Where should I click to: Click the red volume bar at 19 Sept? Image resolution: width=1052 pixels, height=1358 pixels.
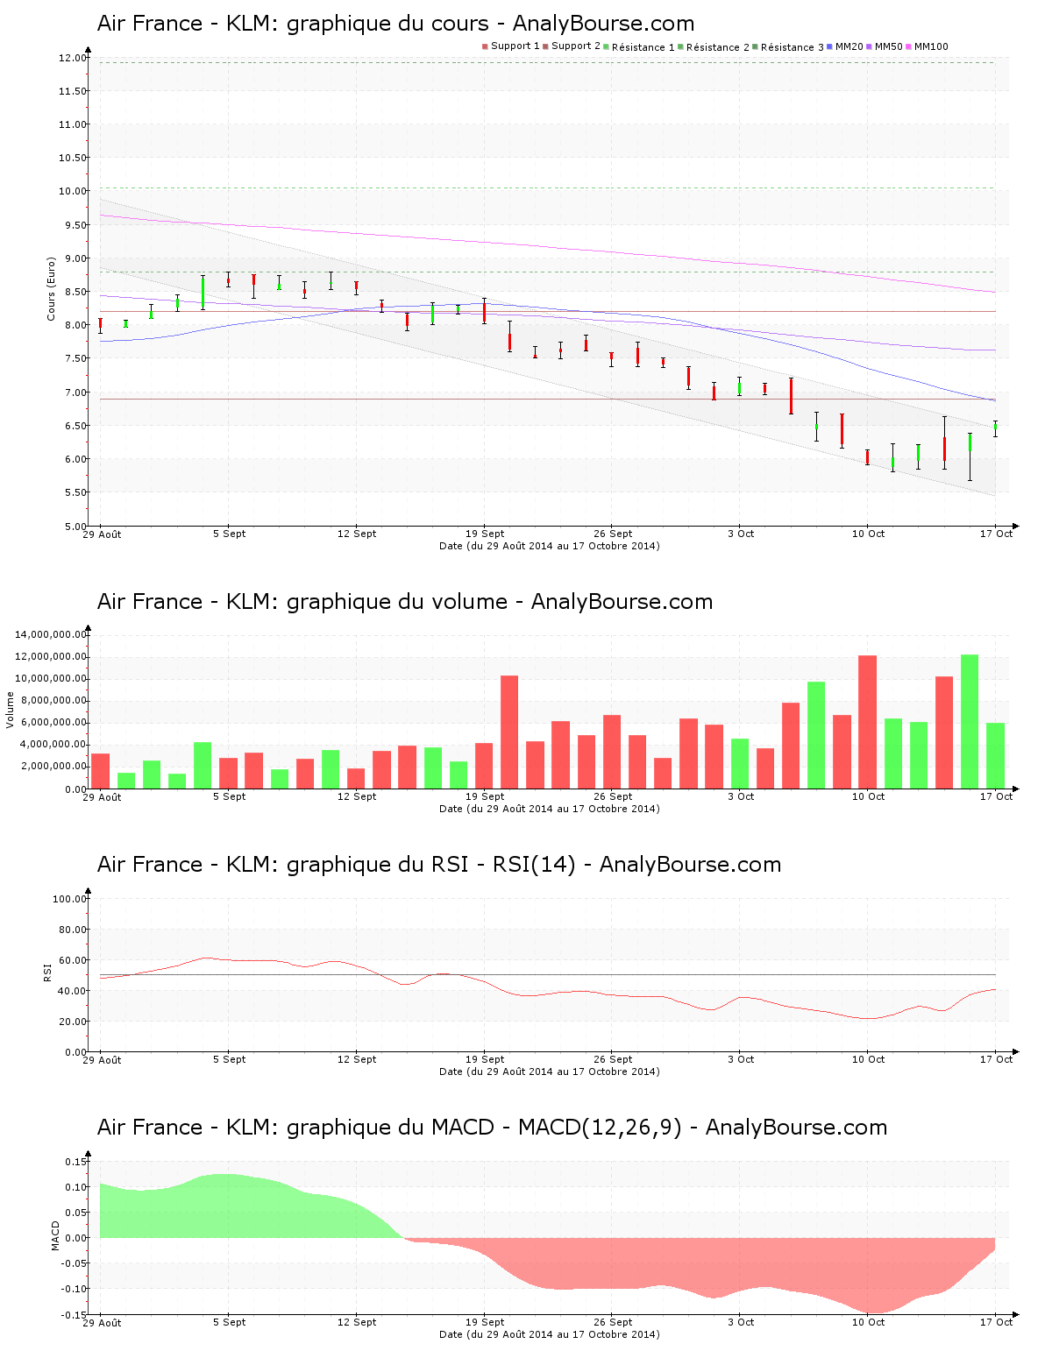(484, 766)
